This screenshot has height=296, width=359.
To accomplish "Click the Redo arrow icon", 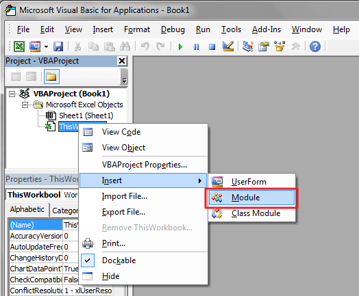I will tap(160, 46).
